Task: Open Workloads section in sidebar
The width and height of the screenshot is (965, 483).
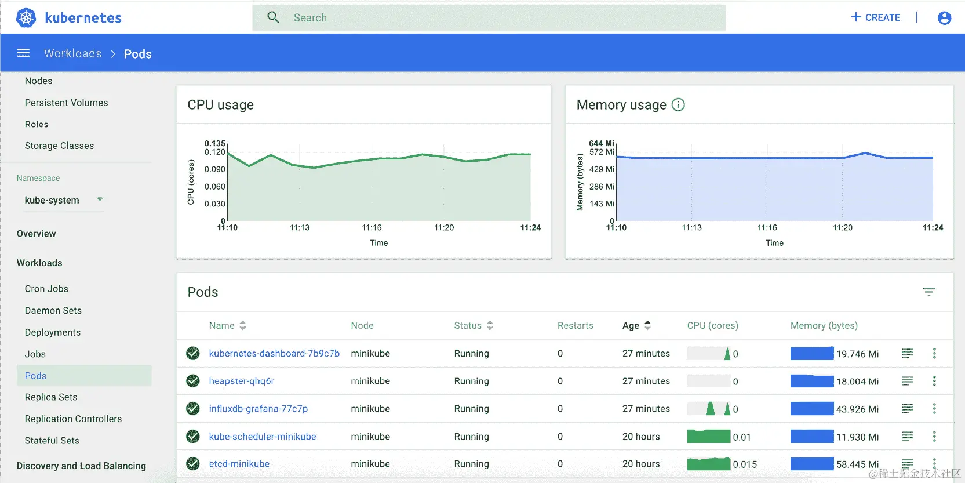Action: (x=39, y=263)
